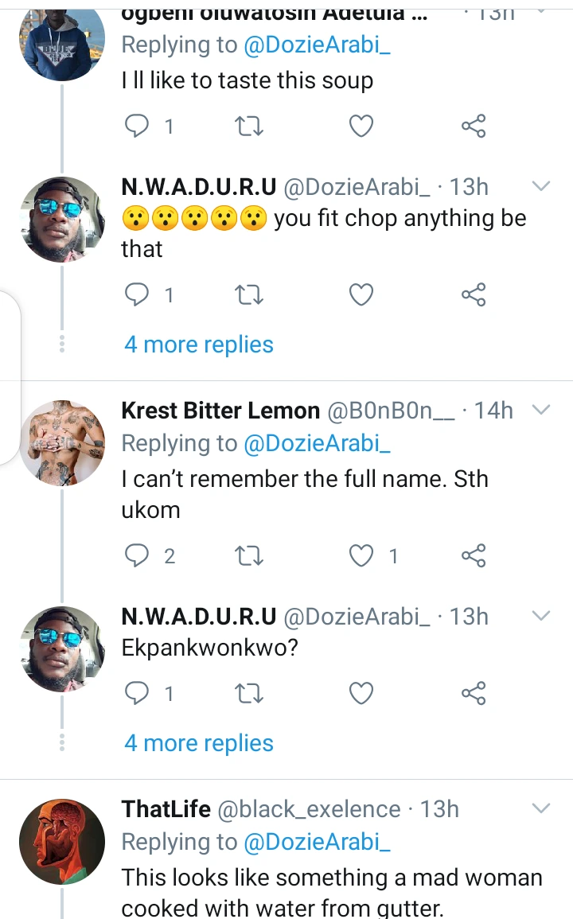The width and height of the screenshot is (573, 919).
Task: Open @DozieArabi_ mention in ThatLife's reply
Action: point(318,843)
